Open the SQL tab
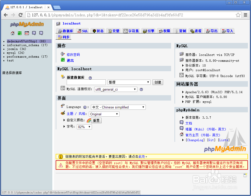Screen dimensions: 251x196 coord(82,31)
